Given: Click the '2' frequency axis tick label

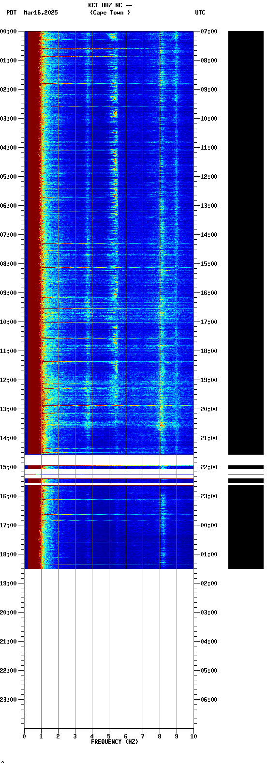Looking at the screenshot, I should click(x=58, y=736).
